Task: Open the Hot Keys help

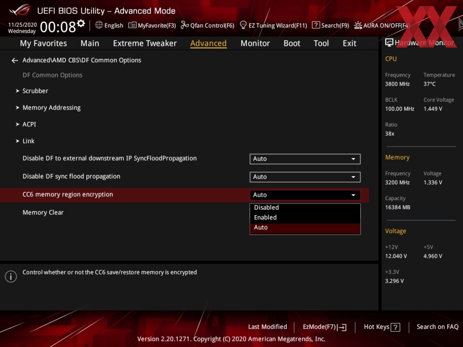Action: pos(382,327)
